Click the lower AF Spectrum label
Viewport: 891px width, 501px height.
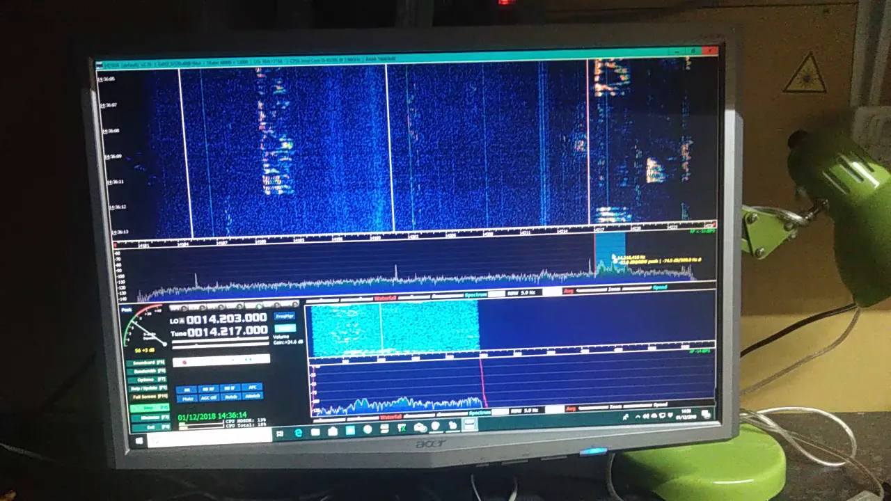(480, 412)
